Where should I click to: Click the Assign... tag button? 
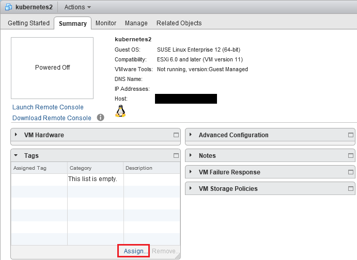tap(135, 251)
